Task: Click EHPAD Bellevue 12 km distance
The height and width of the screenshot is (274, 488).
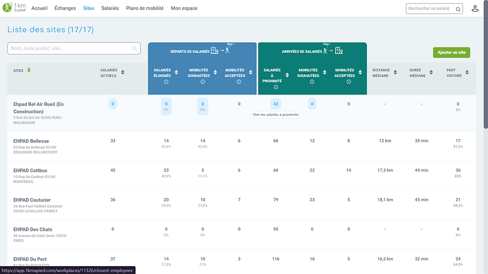Action: pyautogui.click(x=385, y=141)
